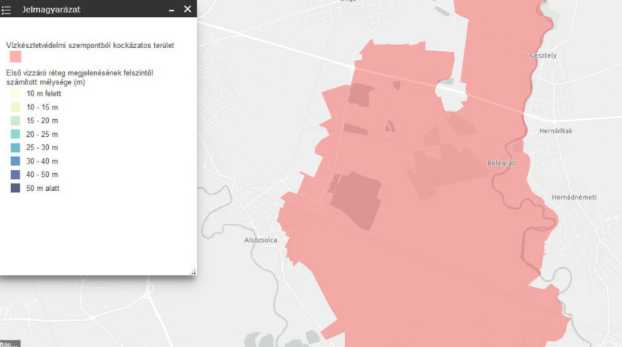Close the Jelmagyarázat legend panel
The height and width of the screenshot is (347, 622).
(x=187, y=9)
